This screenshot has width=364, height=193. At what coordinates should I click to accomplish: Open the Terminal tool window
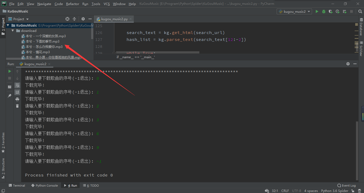[17, 186]
